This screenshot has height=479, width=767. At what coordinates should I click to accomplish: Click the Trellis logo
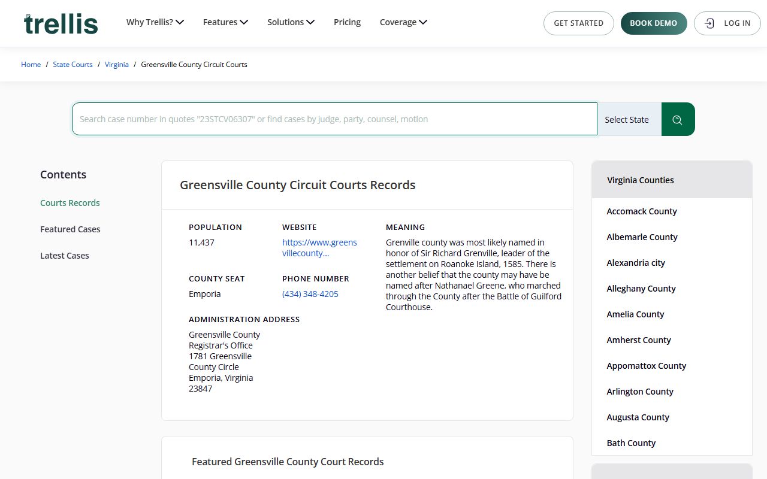(x=61, y=23)
